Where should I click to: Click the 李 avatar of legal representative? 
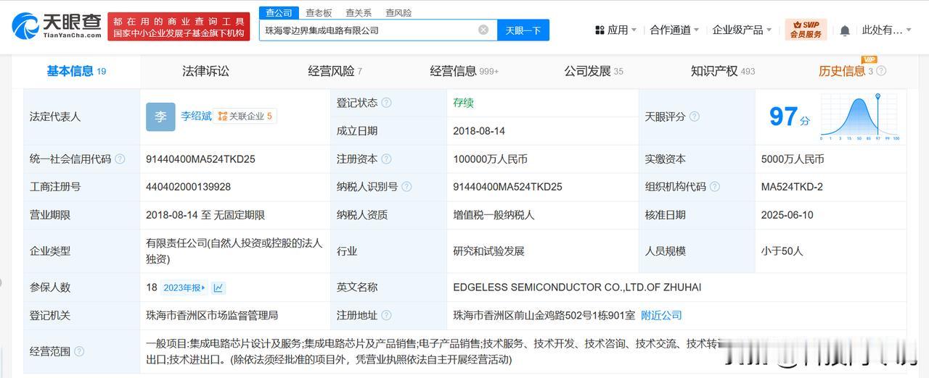click(160, 117)
